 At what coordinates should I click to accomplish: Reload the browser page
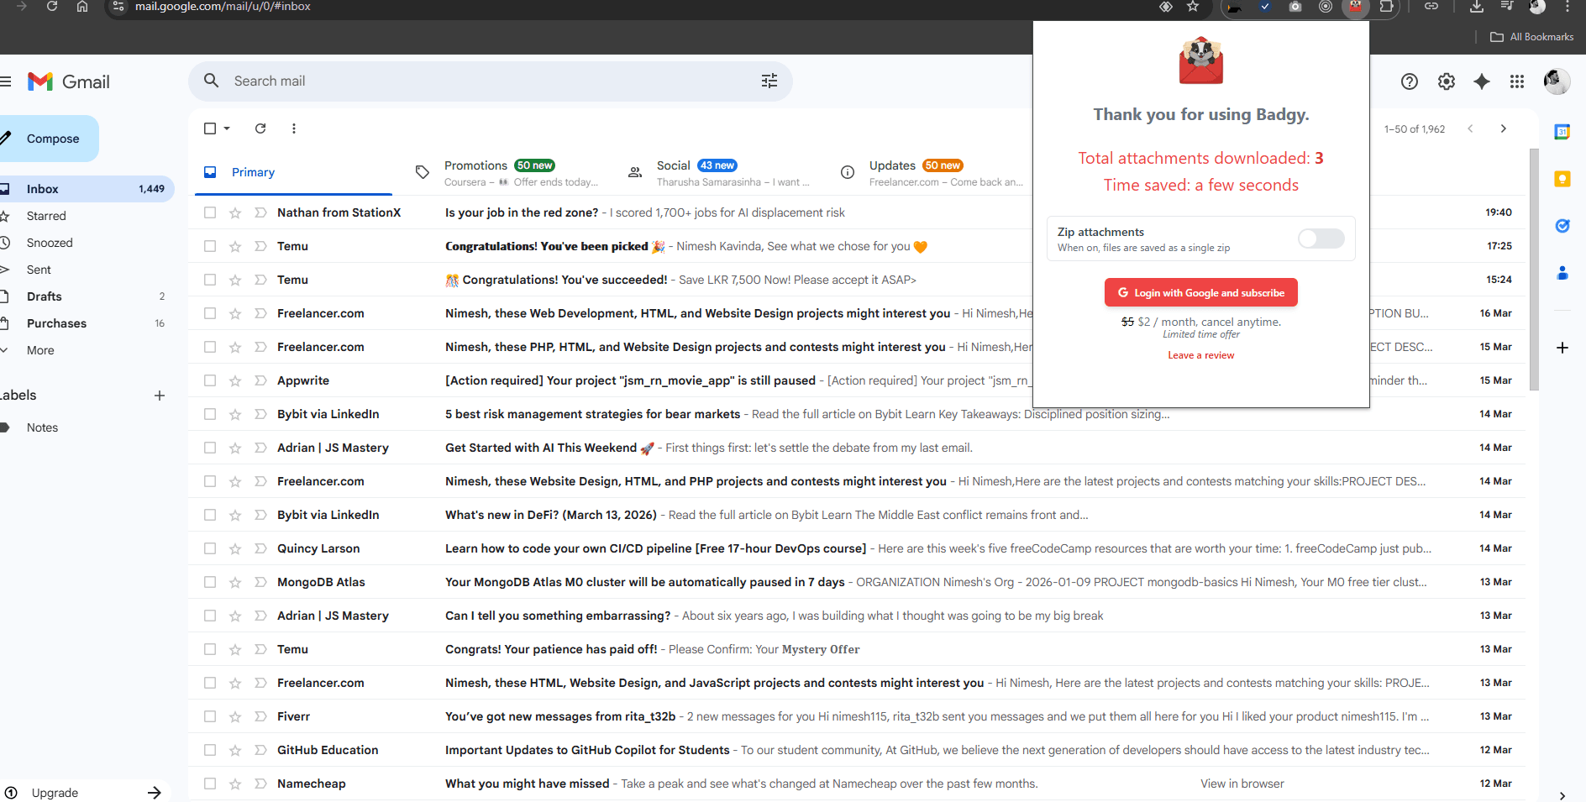point(52,7)
